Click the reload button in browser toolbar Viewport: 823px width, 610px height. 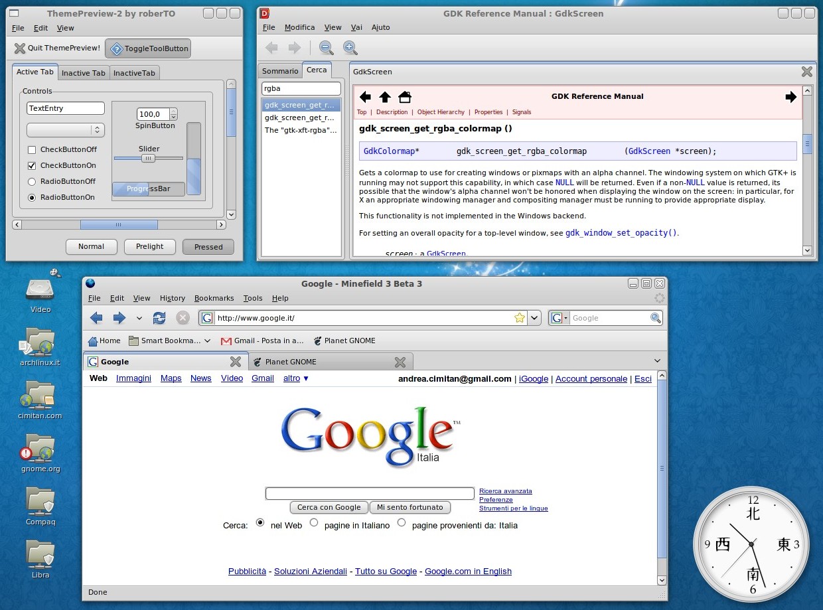[x=159, y=318]
